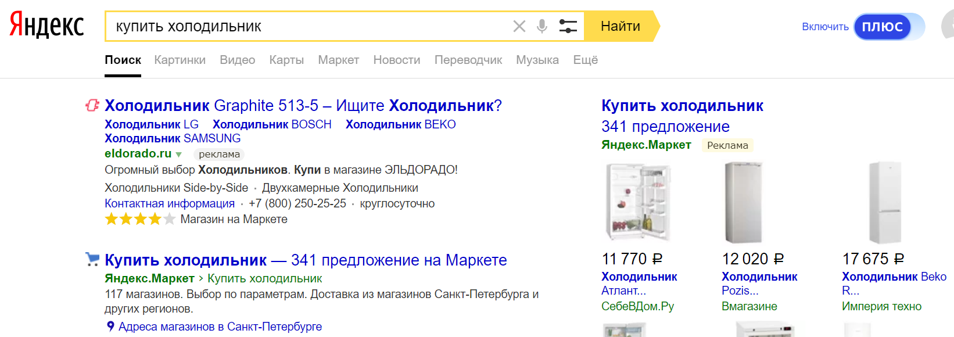Click the 'Магазин на Маркете' text
Viewport: 954px width, 337px height.
(x=234, y=219)
